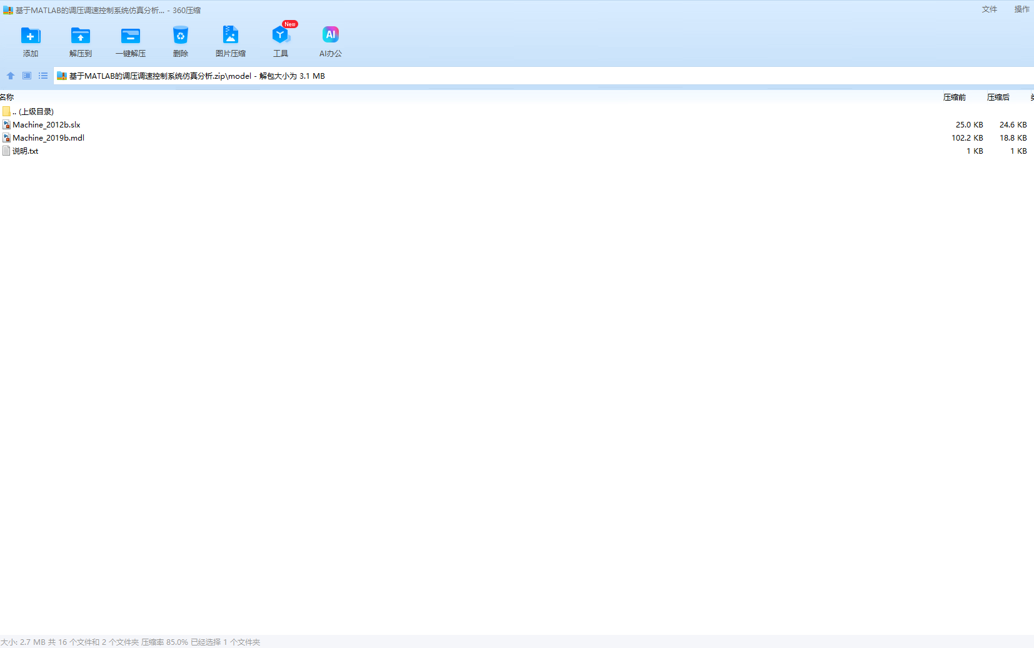1034x648 pixels.
Task: Open the Image Compress (图片压缩) tool
Action: (x=230, y=36)
